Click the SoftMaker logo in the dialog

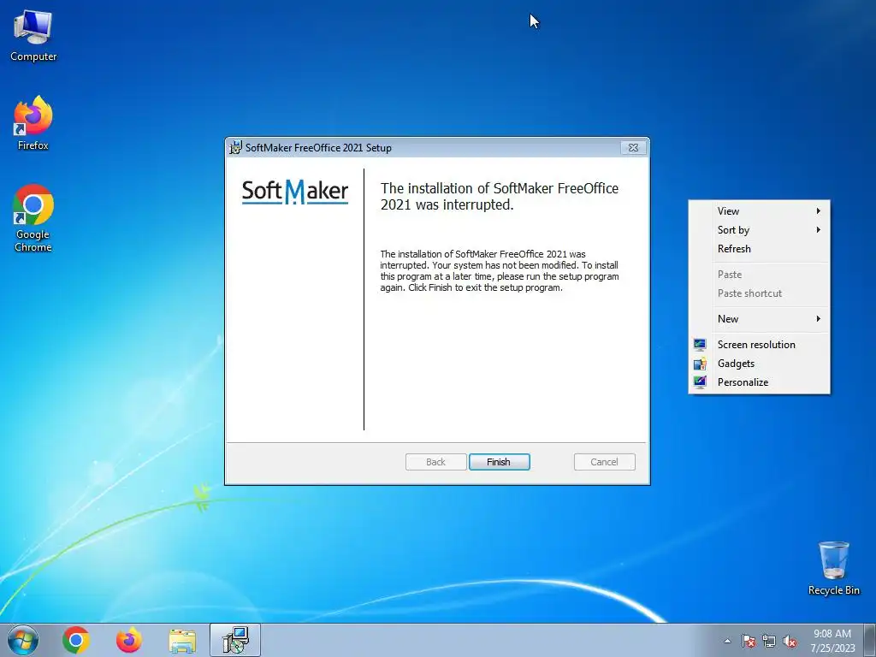295,192
